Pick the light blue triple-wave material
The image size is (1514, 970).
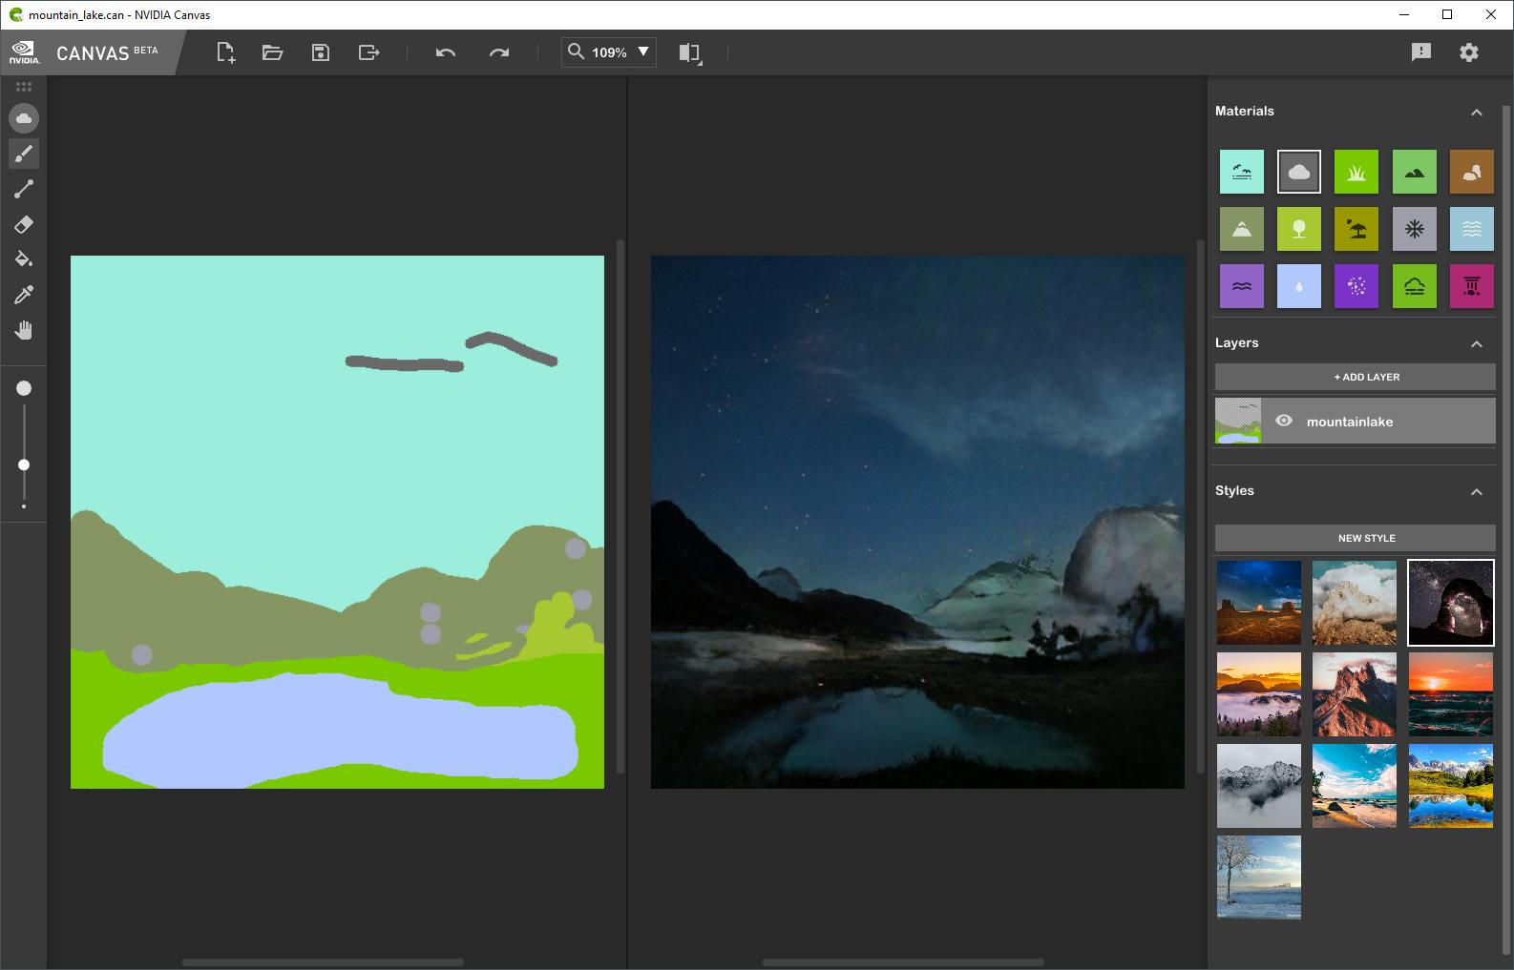pyautogui.click(x=1472, y=229)
